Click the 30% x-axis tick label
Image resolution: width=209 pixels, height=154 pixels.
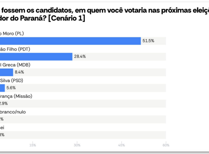coord(77,145)
